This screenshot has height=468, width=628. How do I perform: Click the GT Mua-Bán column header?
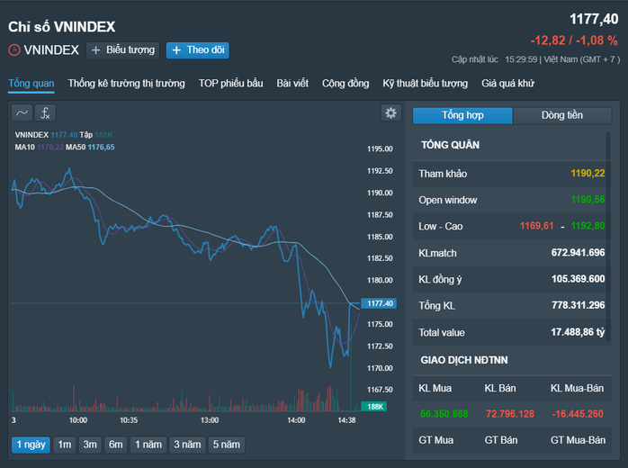tap(578, 440)
